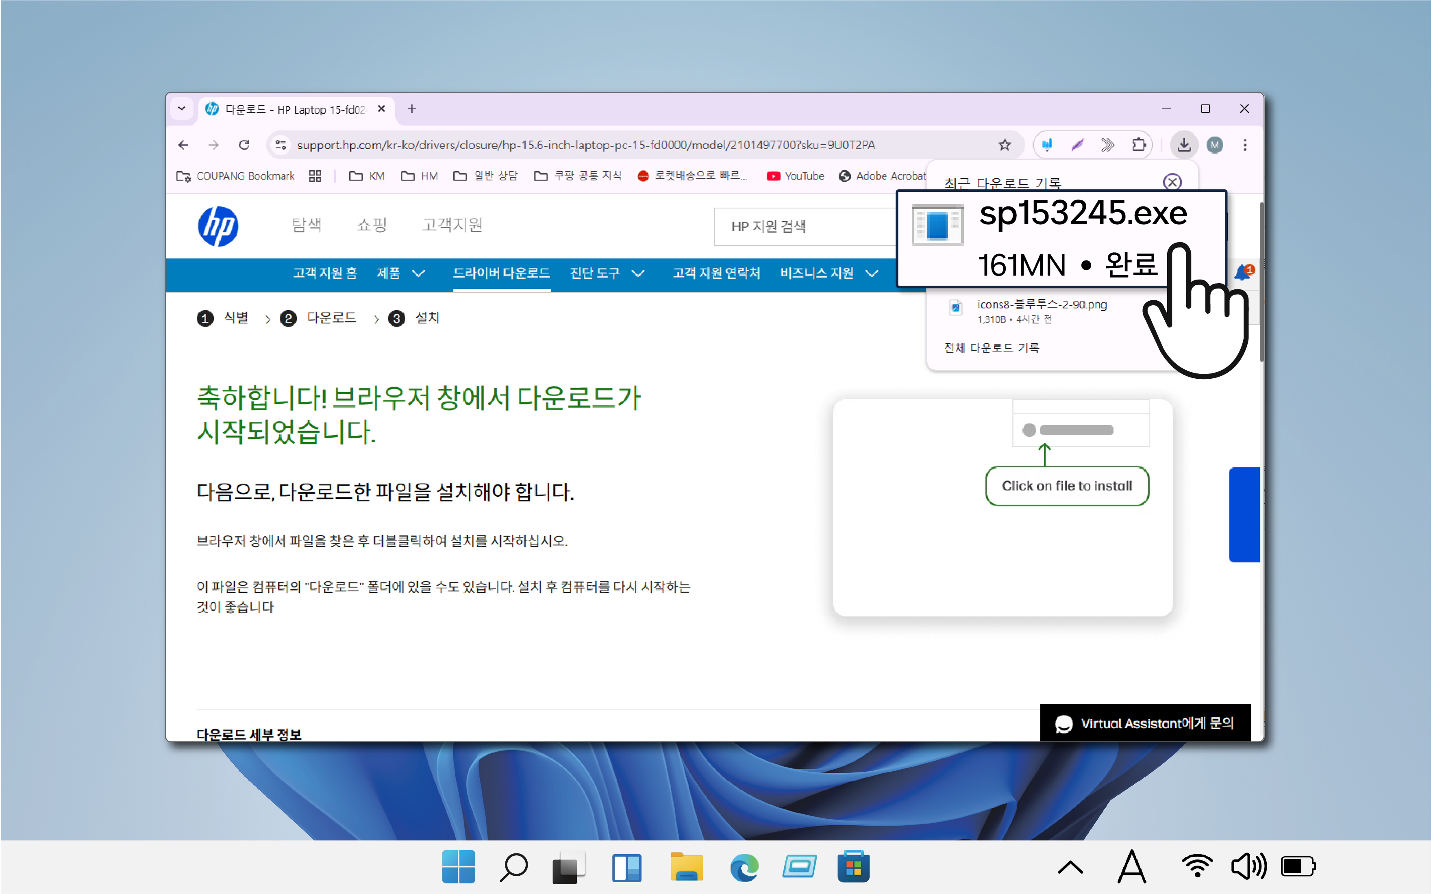The width and height of the screenshot is (1431, 894).
Task: Click the Chrome downloads toolbar icon
Action: 1183,145
